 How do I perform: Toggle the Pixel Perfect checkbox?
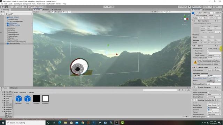[x=208, y=51]
